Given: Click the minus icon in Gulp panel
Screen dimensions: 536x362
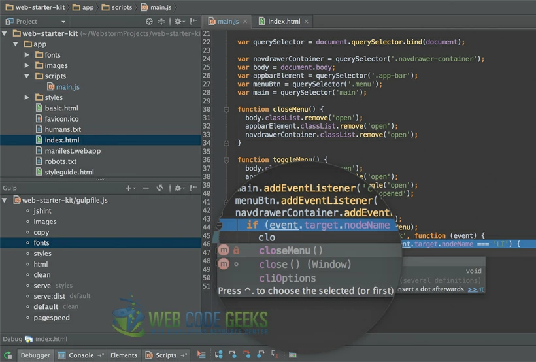Looking at the screenshot, I should pos(146,188).
